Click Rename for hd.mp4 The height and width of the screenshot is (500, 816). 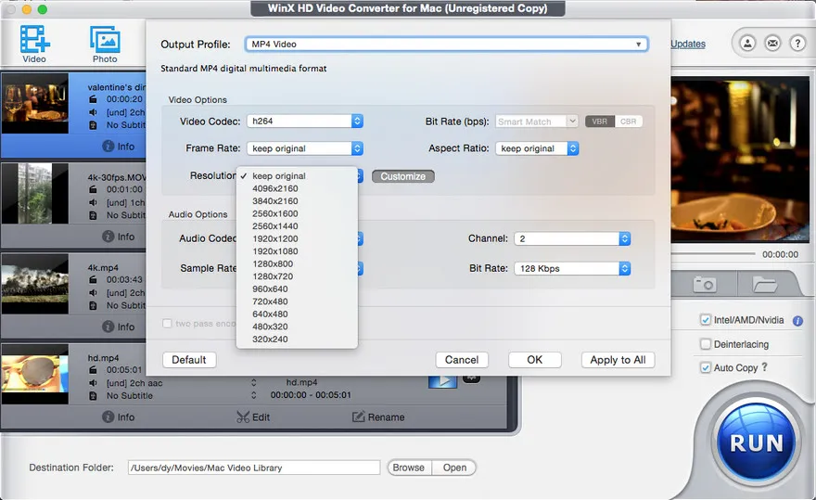378,417
